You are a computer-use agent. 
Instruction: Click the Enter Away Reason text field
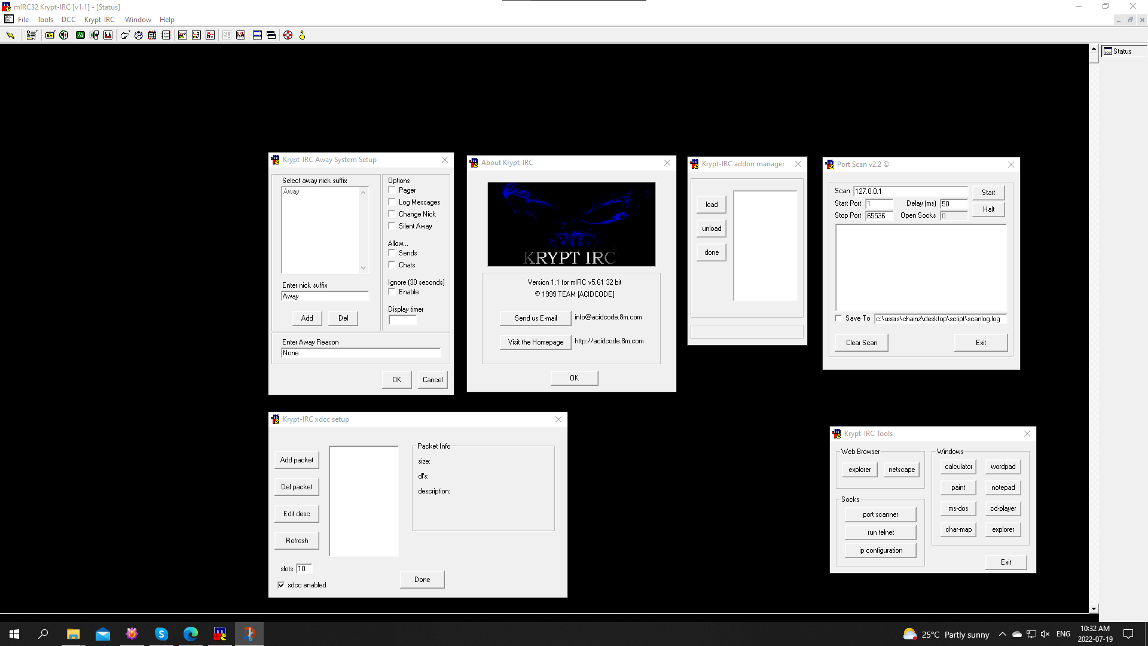[361, 353]
